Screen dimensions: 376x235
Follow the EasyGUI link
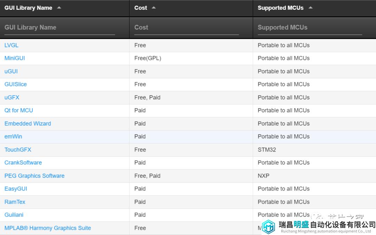[16, 189]
